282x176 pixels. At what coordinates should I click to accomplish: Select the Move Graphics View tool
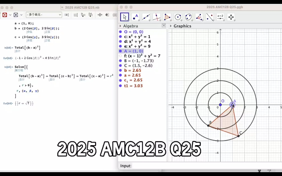231,17
